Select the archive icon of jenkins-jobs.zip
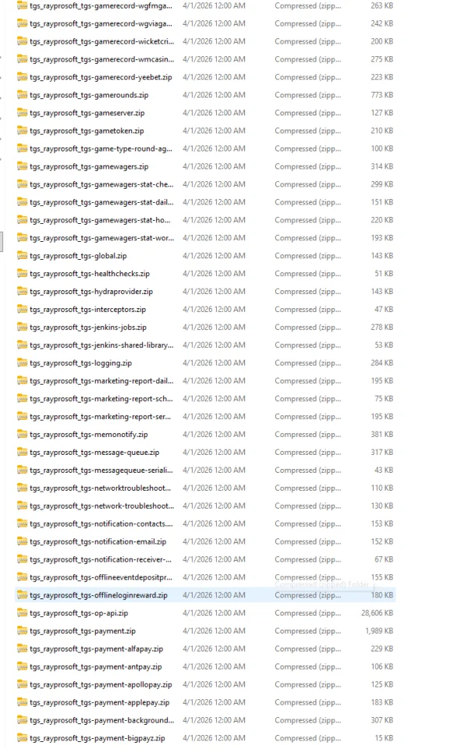Screen dimensions: 457x749 (x=22, y=327)
